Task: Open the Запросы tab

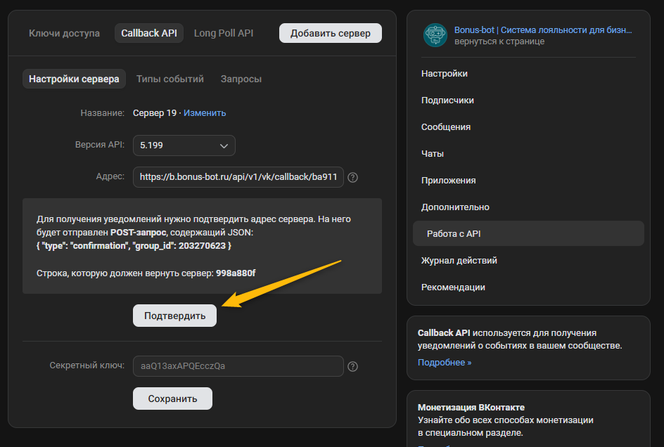Action: pyautogui.click(x=241, y=79)
